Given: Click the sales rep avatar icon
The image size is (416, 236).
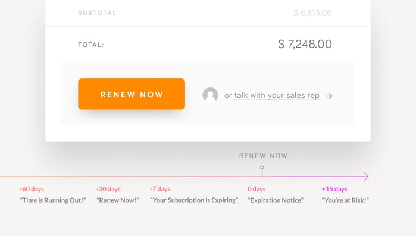Looking at the screenshot, I should (x=211, y=95).
